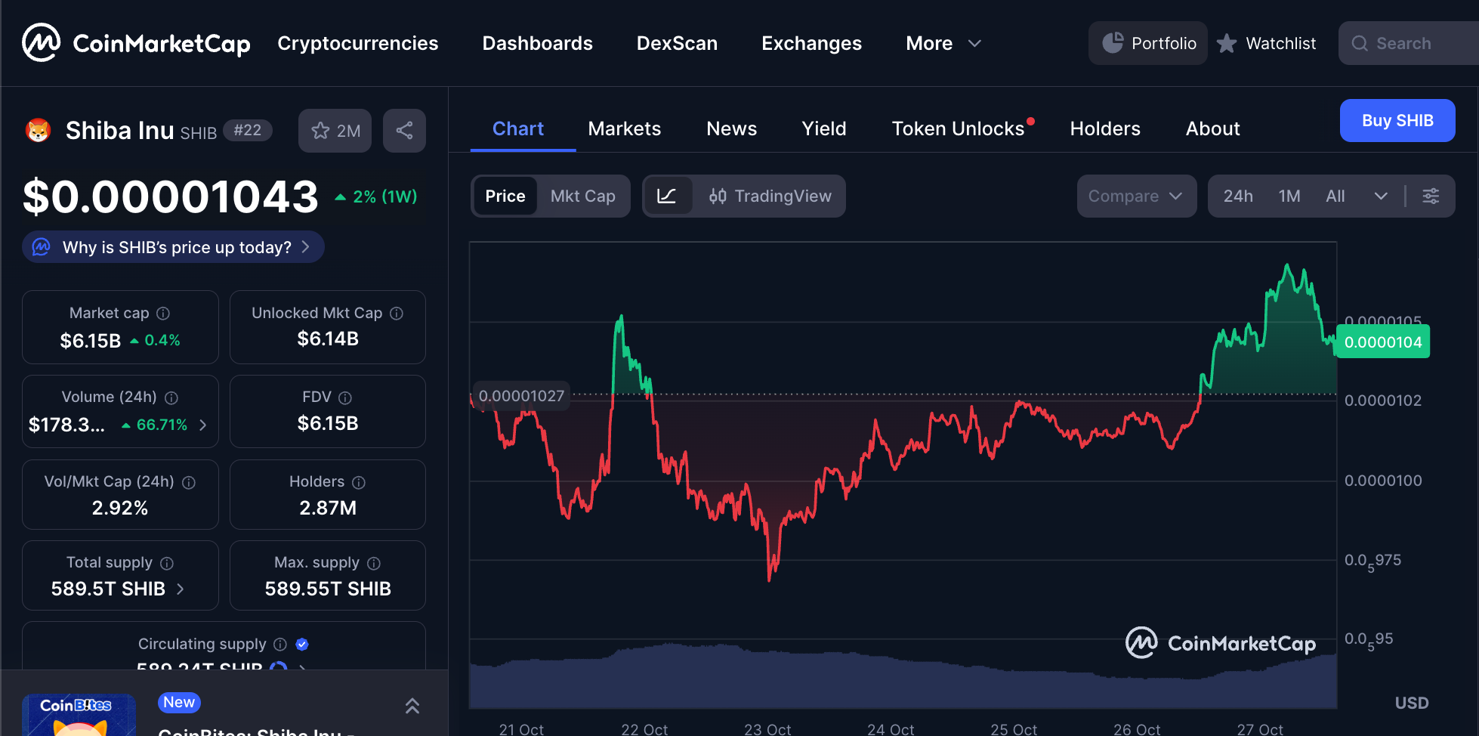
Task: Open Portfolio pie chart button
Action: (1148, 43)
